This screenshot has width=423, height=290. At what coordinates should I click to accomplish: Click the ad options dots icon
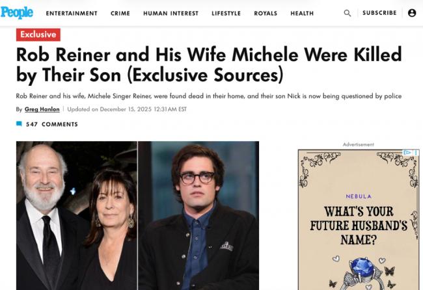[415, 153]
